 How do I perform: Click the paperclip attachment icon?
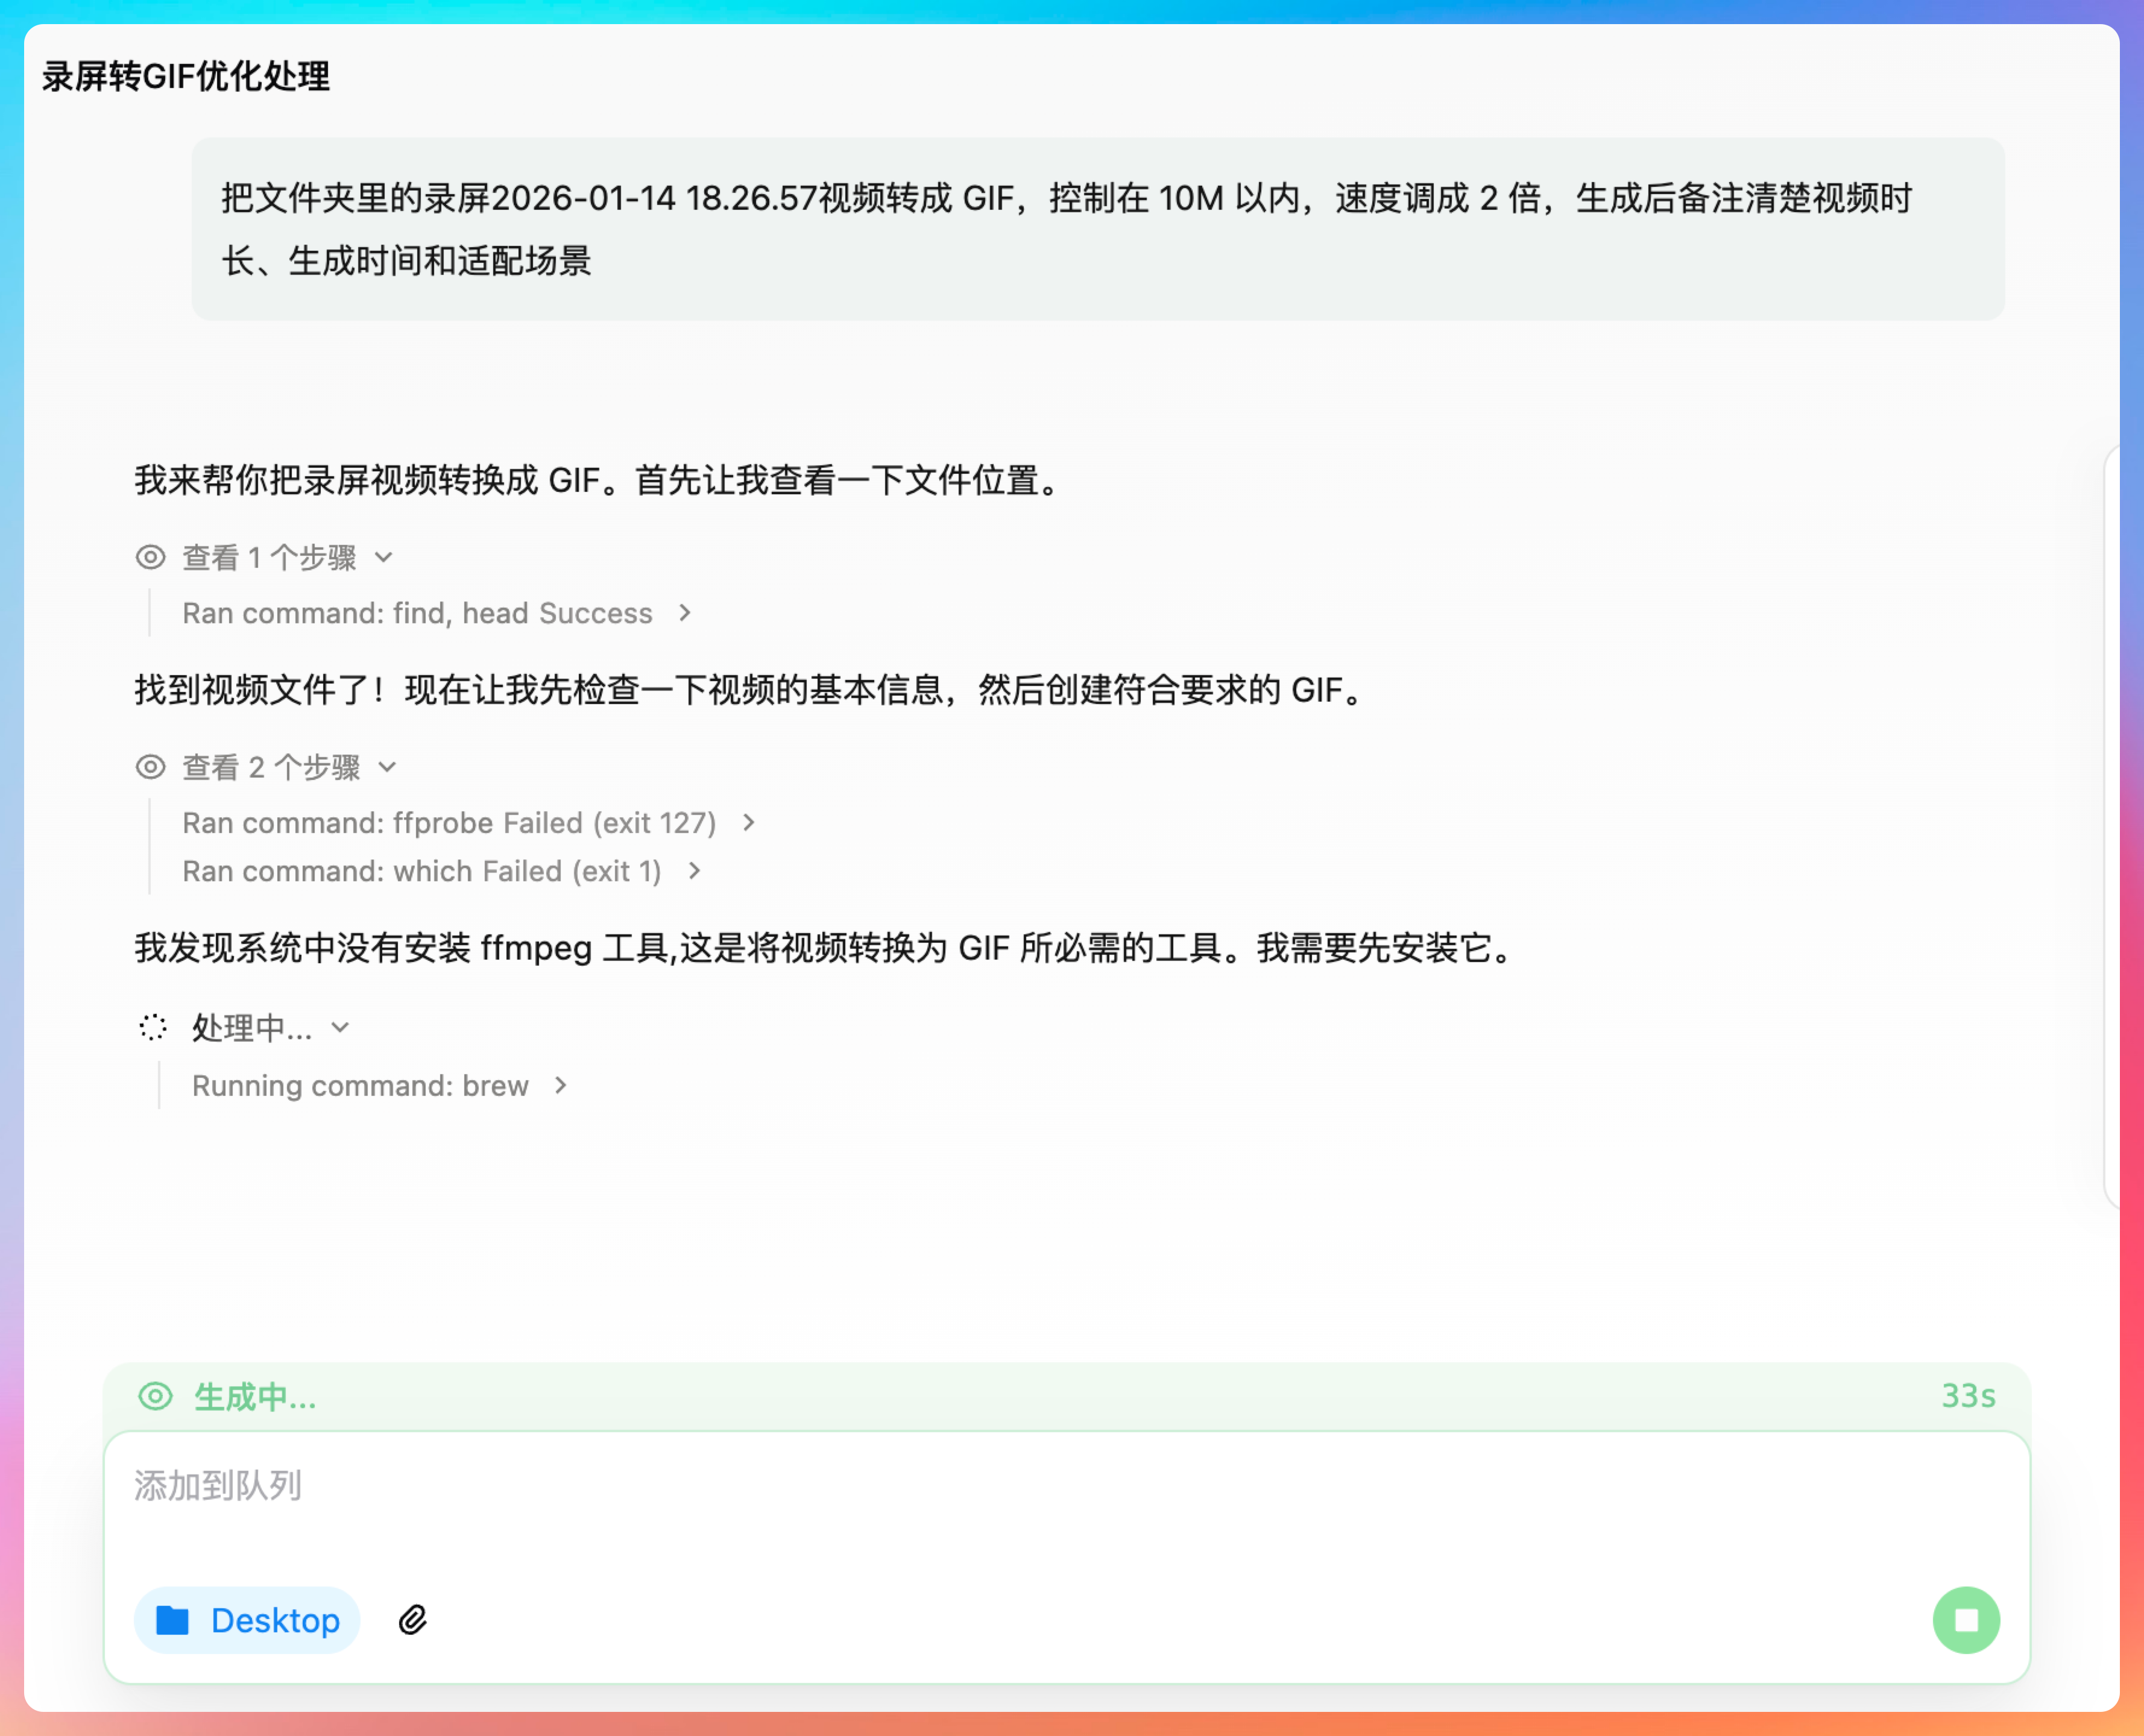[x=413, y=1619]
